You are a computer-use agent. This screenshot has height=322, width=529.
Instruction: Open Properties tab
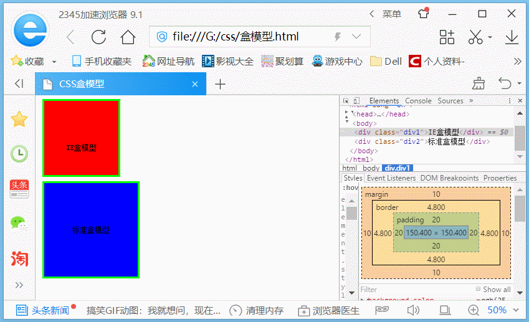pyautogui.click(x=500, y=178)
